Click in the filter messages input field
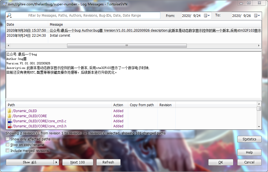Viewport: 268px width, 172px height. click(x=85, y=16)
